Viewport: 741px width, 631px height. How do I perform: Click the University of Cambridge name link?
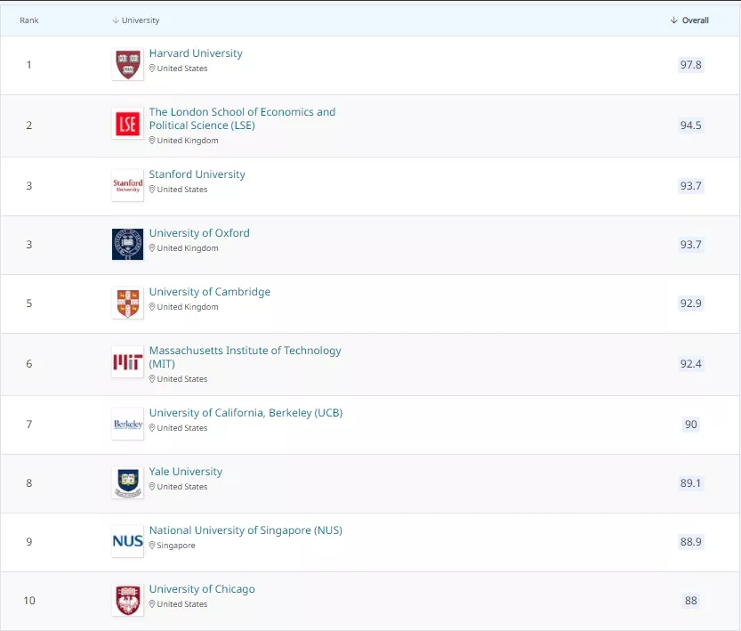[x=210, y=292]
